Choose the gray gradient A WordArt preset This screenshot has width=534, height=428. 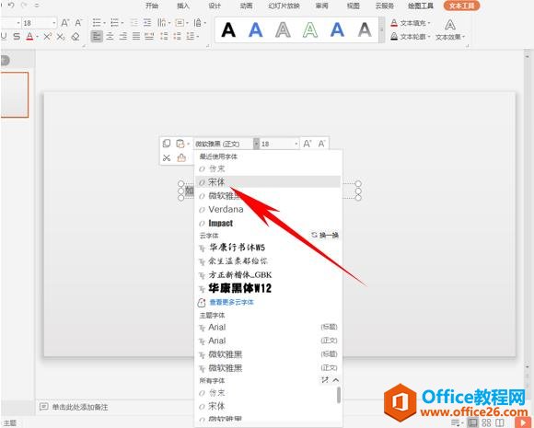pos(365,30)
